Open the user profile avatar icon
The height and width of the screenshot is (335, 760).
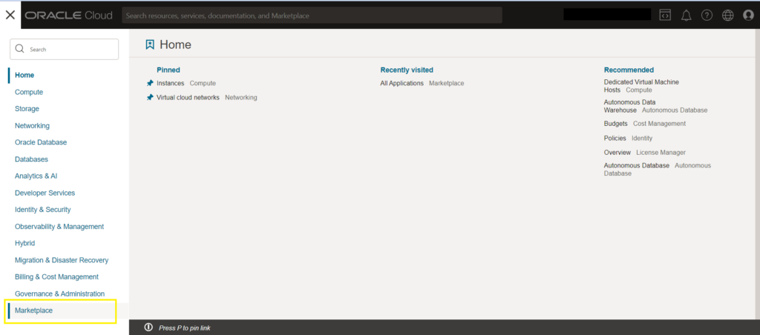pyautogui.click(x=748, y=16)
